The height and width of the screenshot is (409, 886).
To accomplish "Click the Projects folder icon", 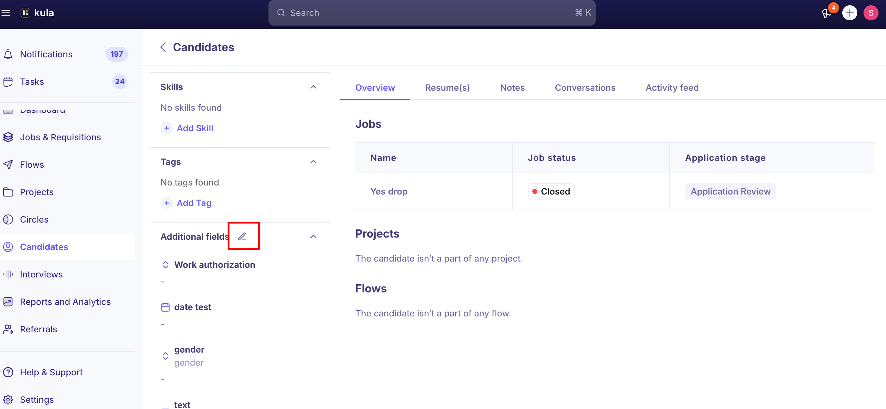I will [8, 192].
